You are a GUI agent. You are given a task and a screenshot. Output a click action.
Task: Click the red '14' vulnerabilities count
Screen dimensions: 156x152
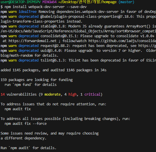tap(3, 94)
